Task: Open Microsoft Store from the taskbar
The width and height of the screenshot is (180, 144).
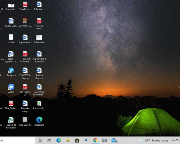Action: (77, 140)
